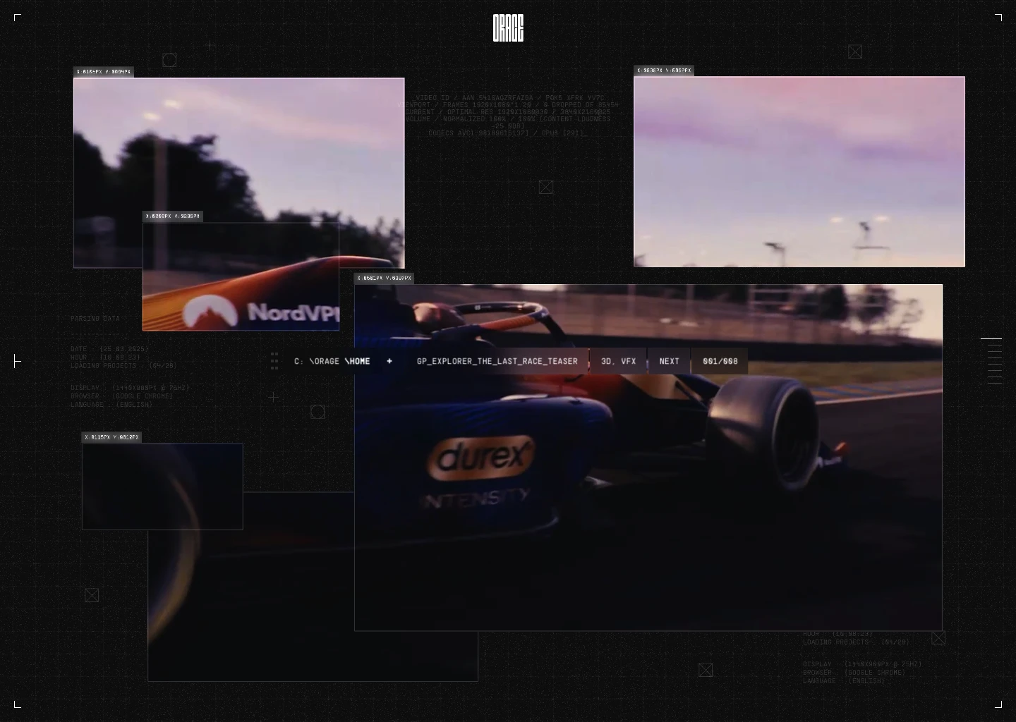
Task: Click the plus icon next to HOME
Action: pyautogui.click(x=389, y=361)
